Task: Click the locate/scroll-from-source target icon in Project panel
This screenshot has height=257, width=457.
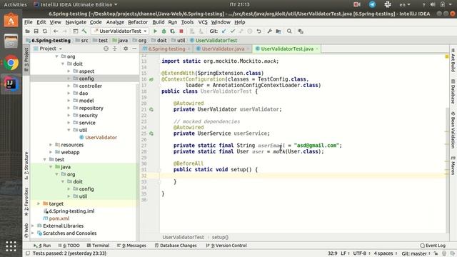Action: tap(106, 49)
